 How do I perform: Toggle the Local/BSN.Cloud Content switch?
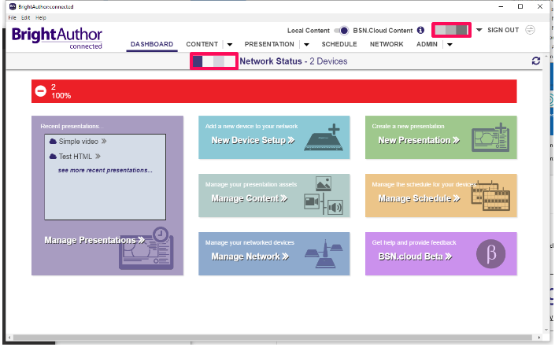click(x=342, y=31)
